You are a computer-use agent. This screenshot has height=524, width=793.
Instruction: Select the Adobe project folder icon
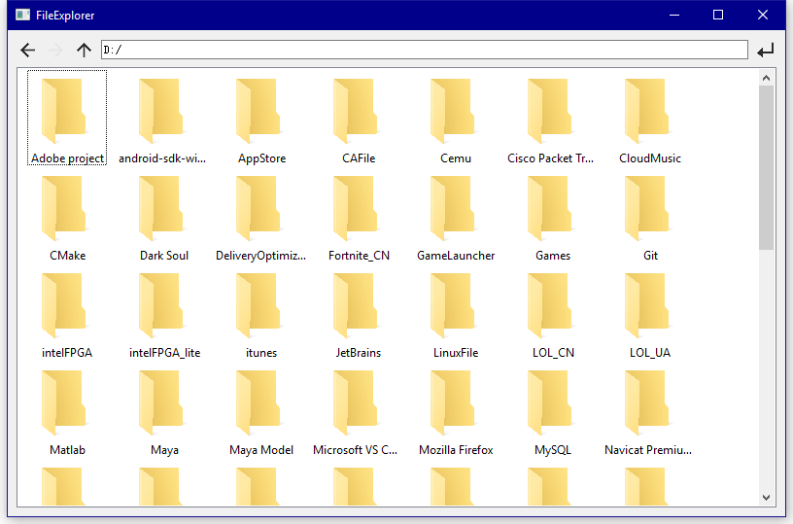point(64,111)
